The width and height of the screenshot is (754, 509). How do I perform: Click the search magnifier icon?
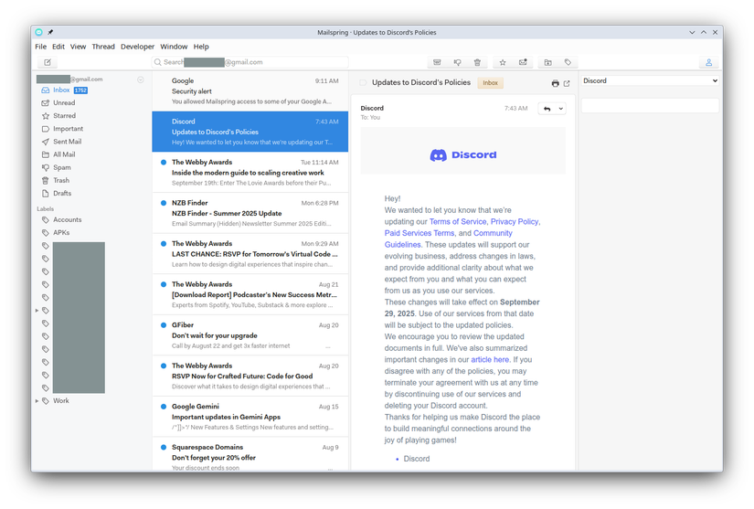pos(158,62)
